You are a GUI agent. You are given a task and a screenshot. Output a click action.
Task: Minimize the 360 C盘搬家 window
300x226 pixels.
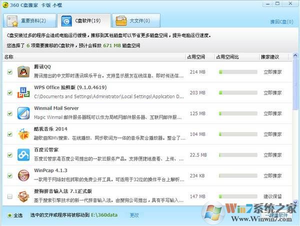tap(268, 4)
